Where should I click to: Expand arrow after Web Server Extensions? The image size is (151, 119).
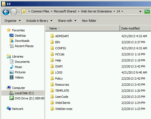(x=114, y=12)
